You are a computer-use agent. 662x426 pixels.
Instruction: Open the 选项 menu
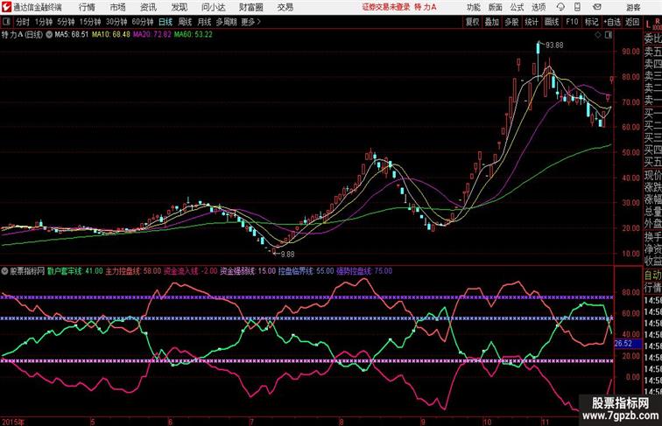(539, 7)
